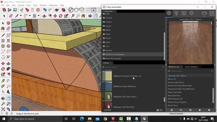Switch to the Quick Settings tab
This screenshot has height=122, width=217.
(x=191, y=67)
